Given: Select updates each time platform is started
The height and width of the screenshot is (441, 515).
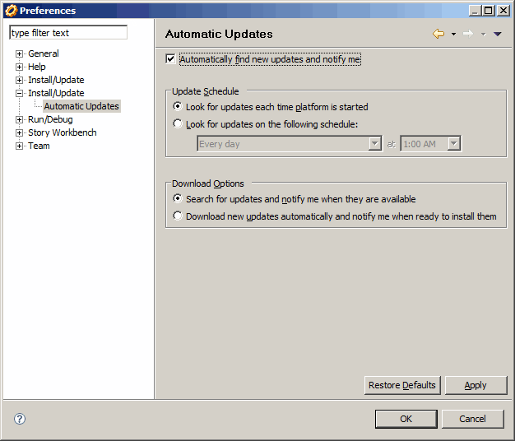Looking at the screenshot, I should tap(178, 107).
